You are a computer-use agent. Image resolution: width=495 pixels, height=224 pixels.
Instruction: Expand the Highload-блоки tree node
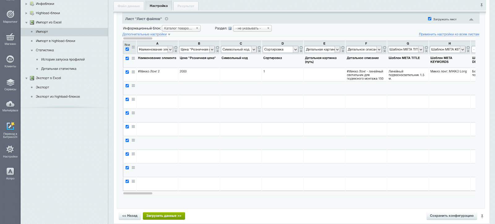(26, 13)
